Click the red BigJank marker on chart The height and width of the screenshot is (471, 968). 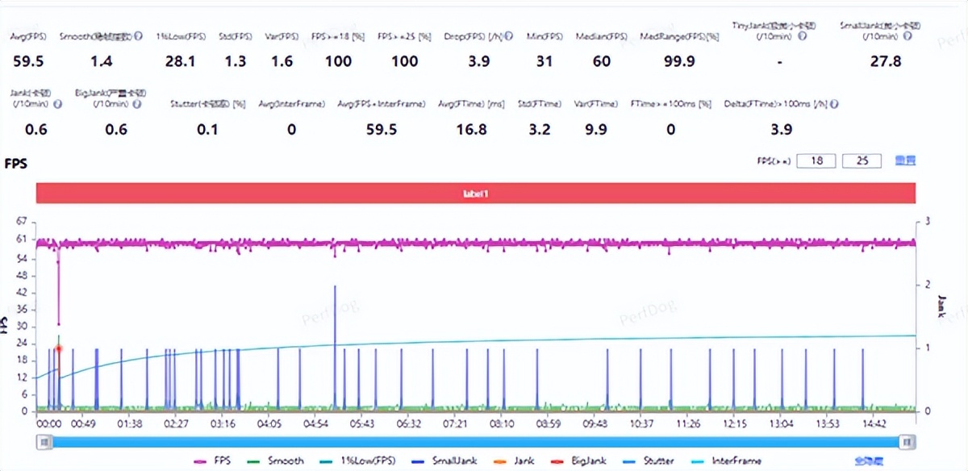58,348
